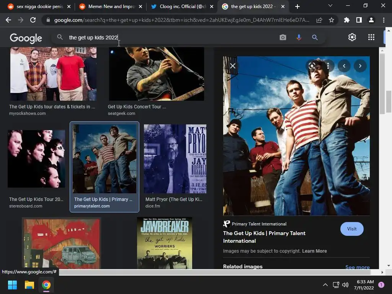The image size is (392, 294).
Task: Share this page from the address bar
Action: coord(319,20)
